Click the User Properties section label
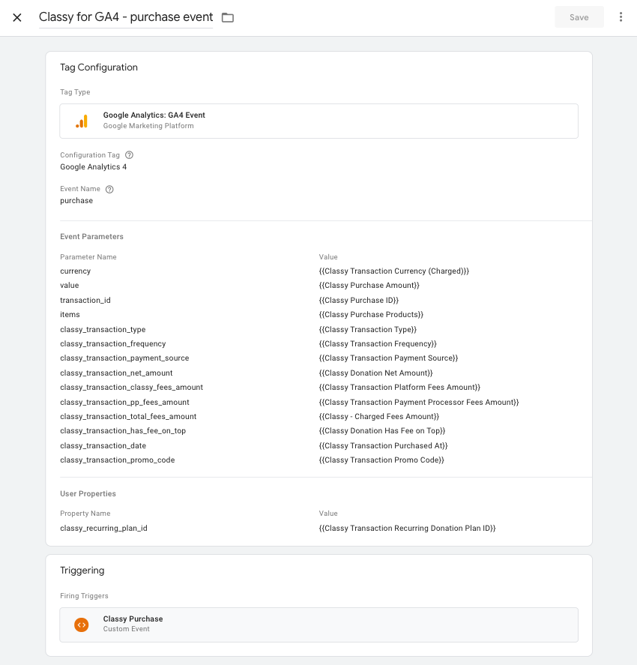Viewport: 637px width, 665px height. (88, 493)
